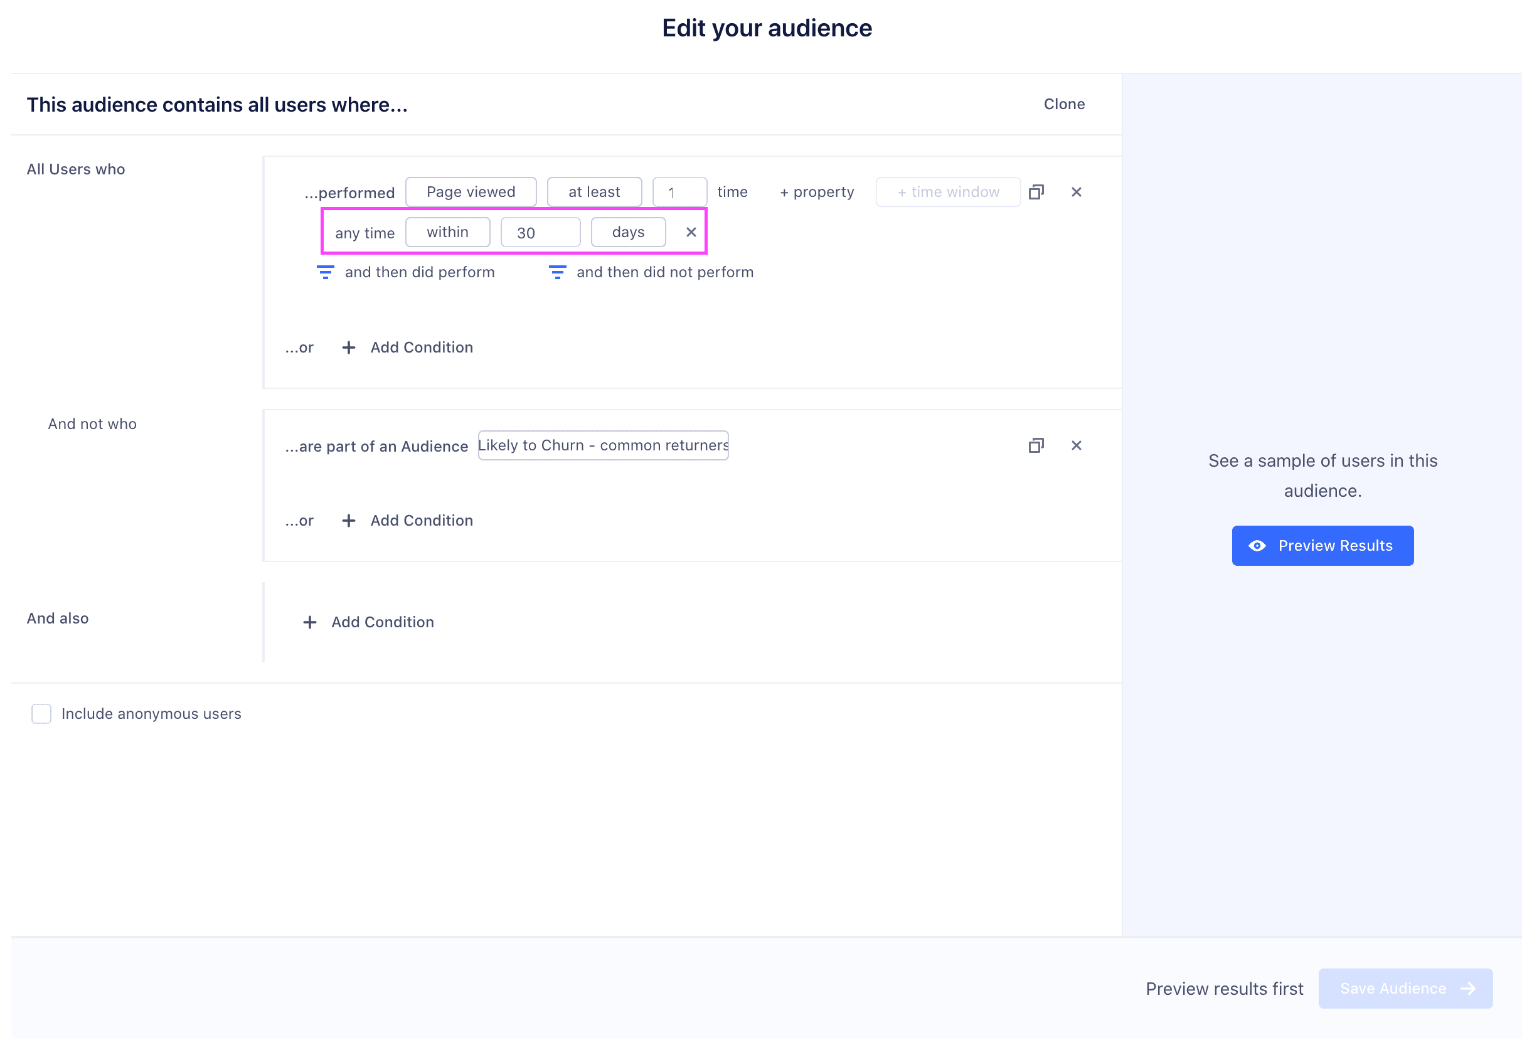Duplicate the Page viewed condition
The height and width of the screenshot is (1040, 1522).
point(1036,192)
